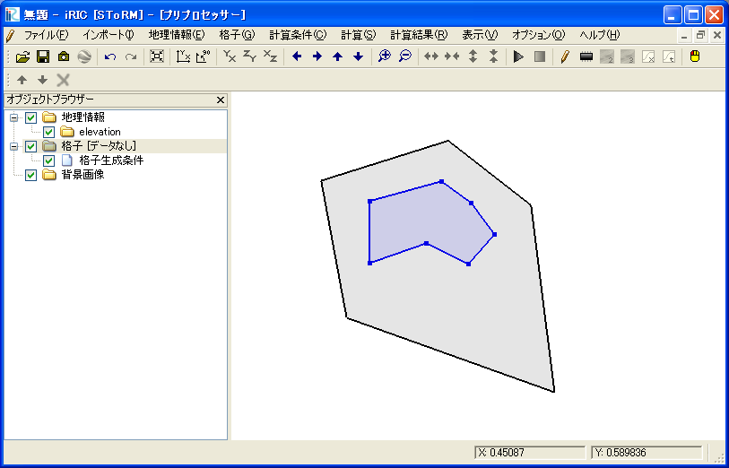729x468 pixels.
Task: Stretch the view horizontally outward
Action: point(431,56)
